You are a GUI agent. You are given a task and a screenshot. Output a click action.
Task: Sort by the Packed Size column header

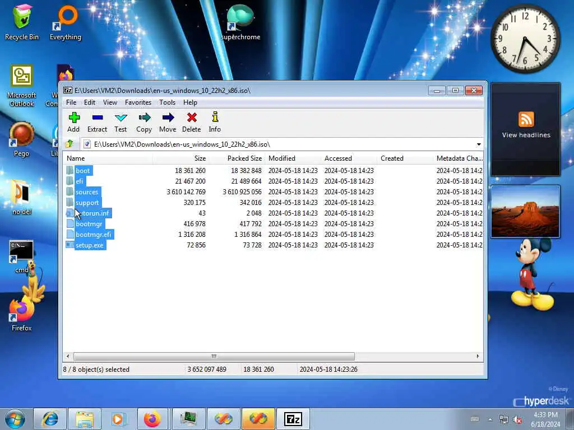pos(237,158)
